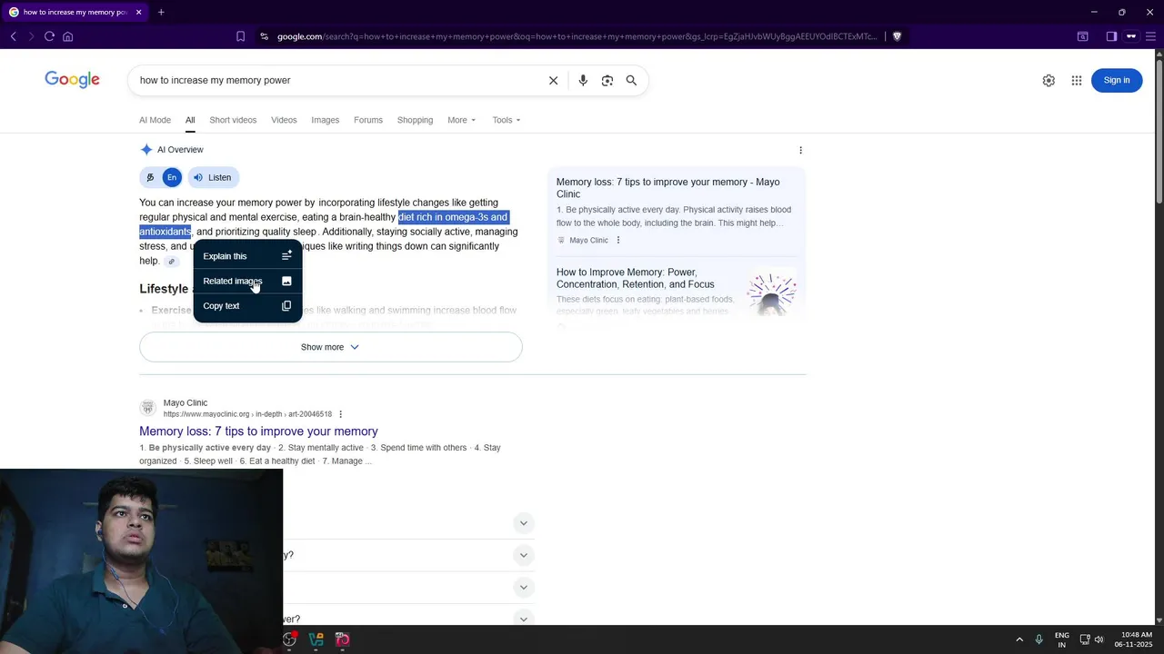1164x654 pixels.
Task: Switch to Forums tab
Action: (368, 120)
